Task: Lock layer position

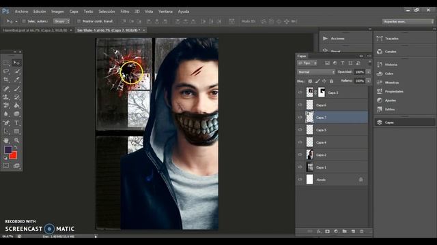Action: pos(324,81)
